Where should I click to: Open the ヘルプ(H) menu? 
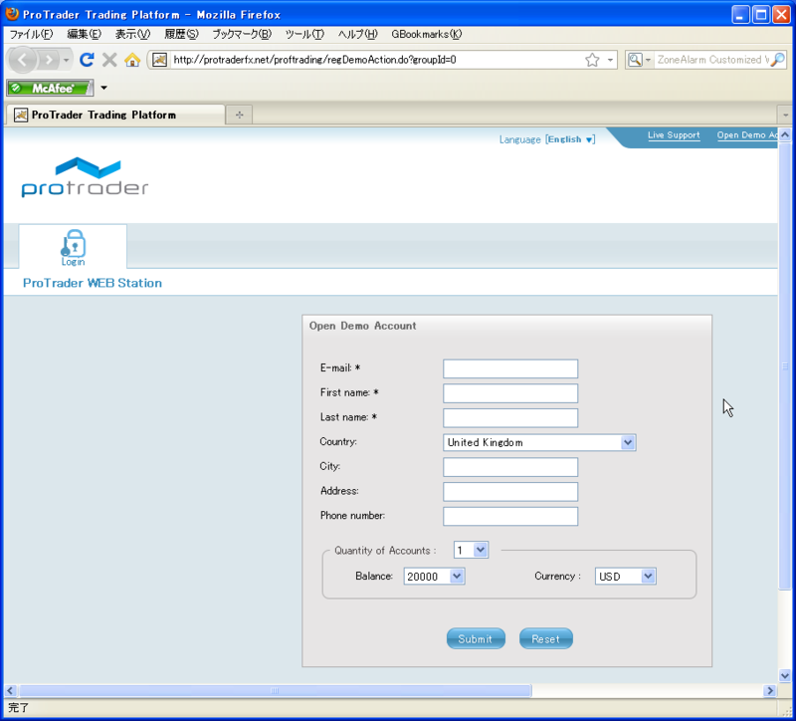tap(358, 34)
